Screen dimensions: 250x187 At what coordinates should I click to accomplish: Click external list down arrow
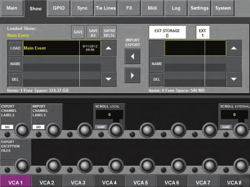[x=234, y=79]
